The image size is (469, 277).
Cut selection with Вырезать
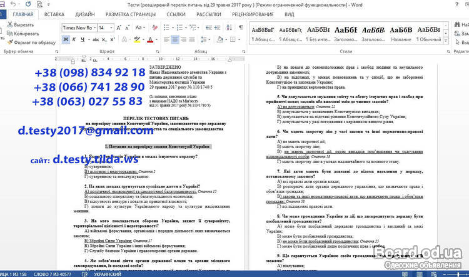coord(21,25)
